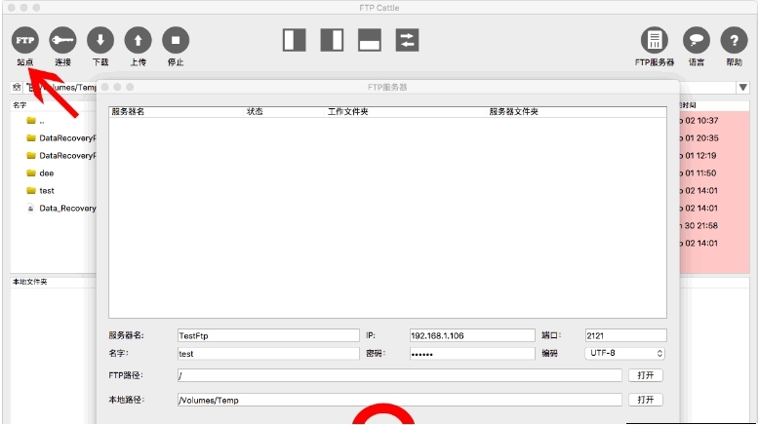This screenshot has height=425, width=759.
Task: Click the 工作文件夹 column header
Action: pos(347,112)
